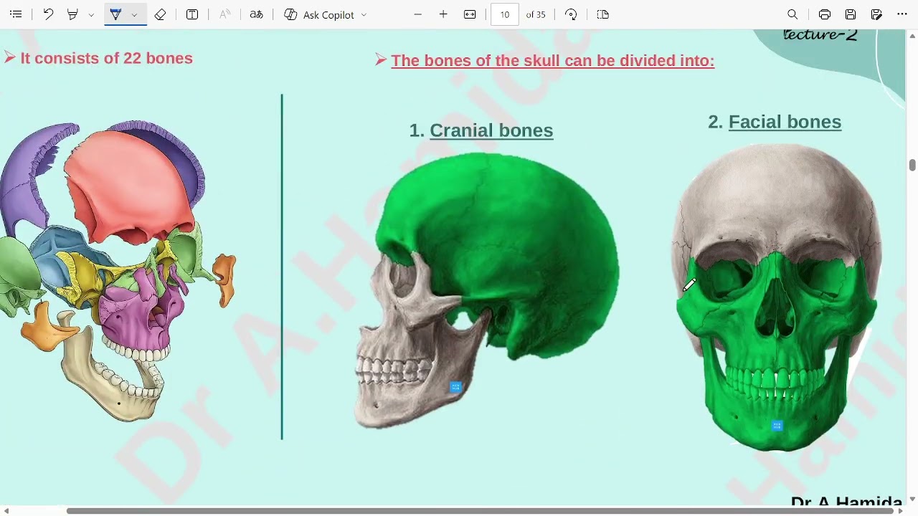Zoom in with the plus icon
This screenshot has width=918, height=516.
coord(443,14)
